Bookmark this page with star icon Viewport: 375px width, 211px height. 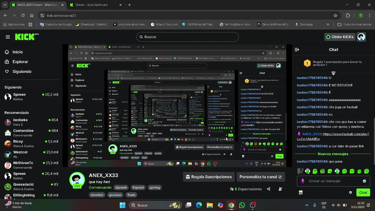(335, 16)
